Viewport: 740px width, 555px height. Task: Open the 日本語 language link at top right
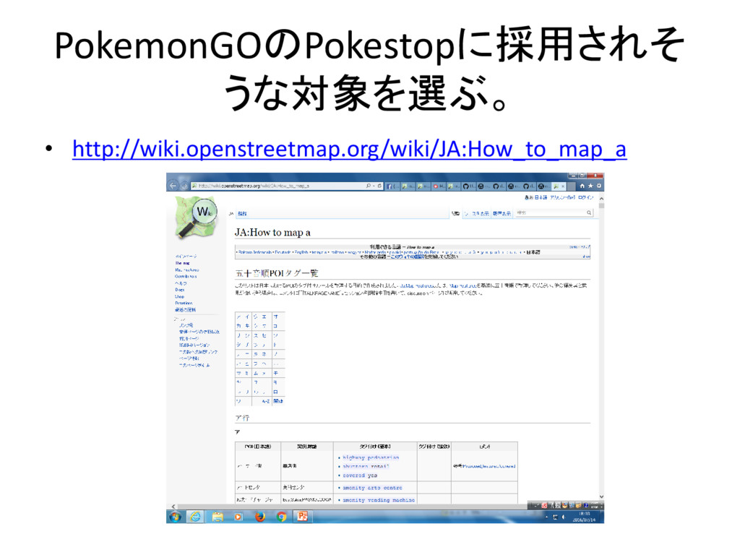(x=541, y=197)
